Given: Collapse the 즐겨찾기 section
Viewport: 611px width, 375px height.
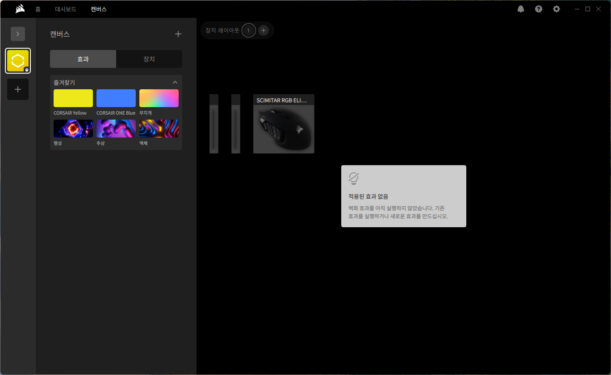Looking at the screenshot, I should coord(175,82).
